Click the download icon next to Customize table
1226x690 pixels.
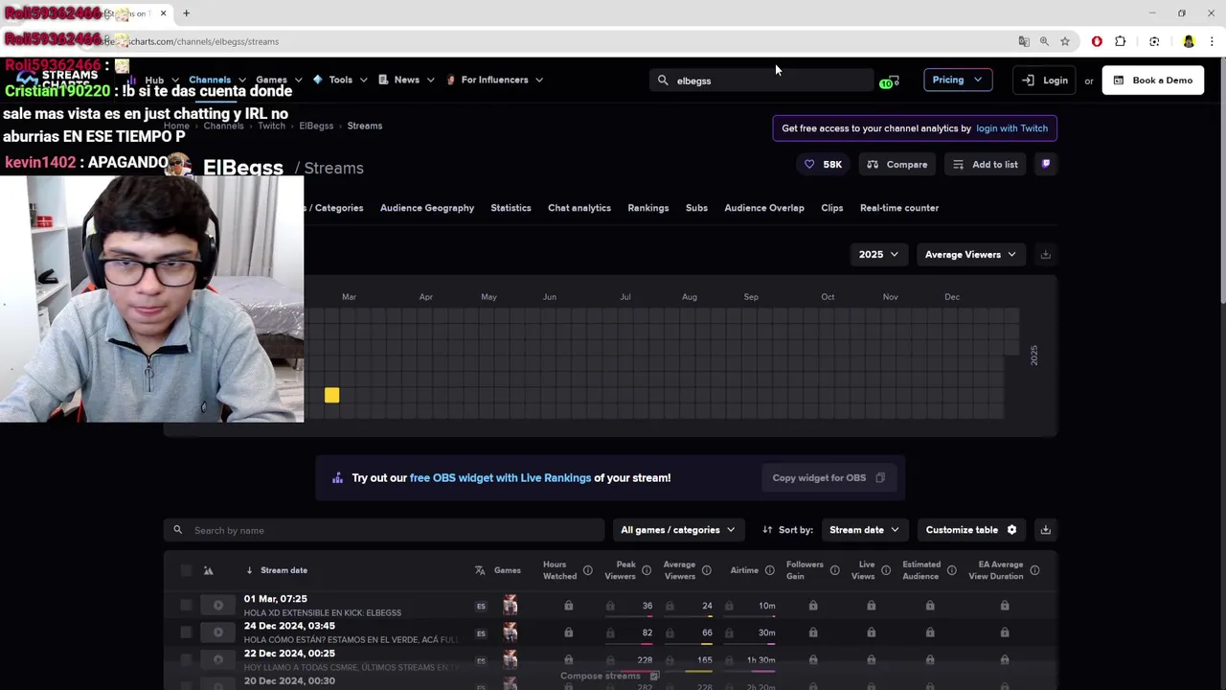coord(1046,529)
